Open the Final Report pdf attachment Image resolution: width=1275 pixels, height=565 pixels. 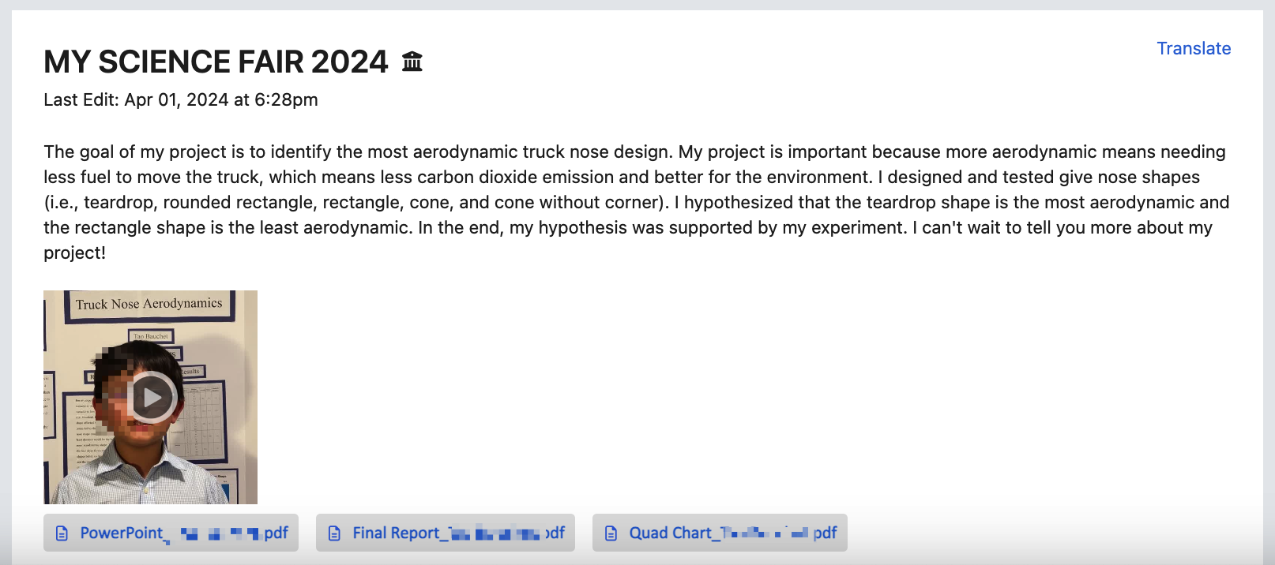(x=445, y=533)
